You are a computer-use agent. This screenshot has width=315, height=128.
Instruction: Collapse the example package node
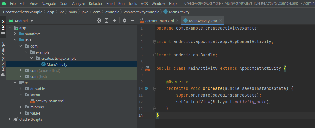click(26, 52)
